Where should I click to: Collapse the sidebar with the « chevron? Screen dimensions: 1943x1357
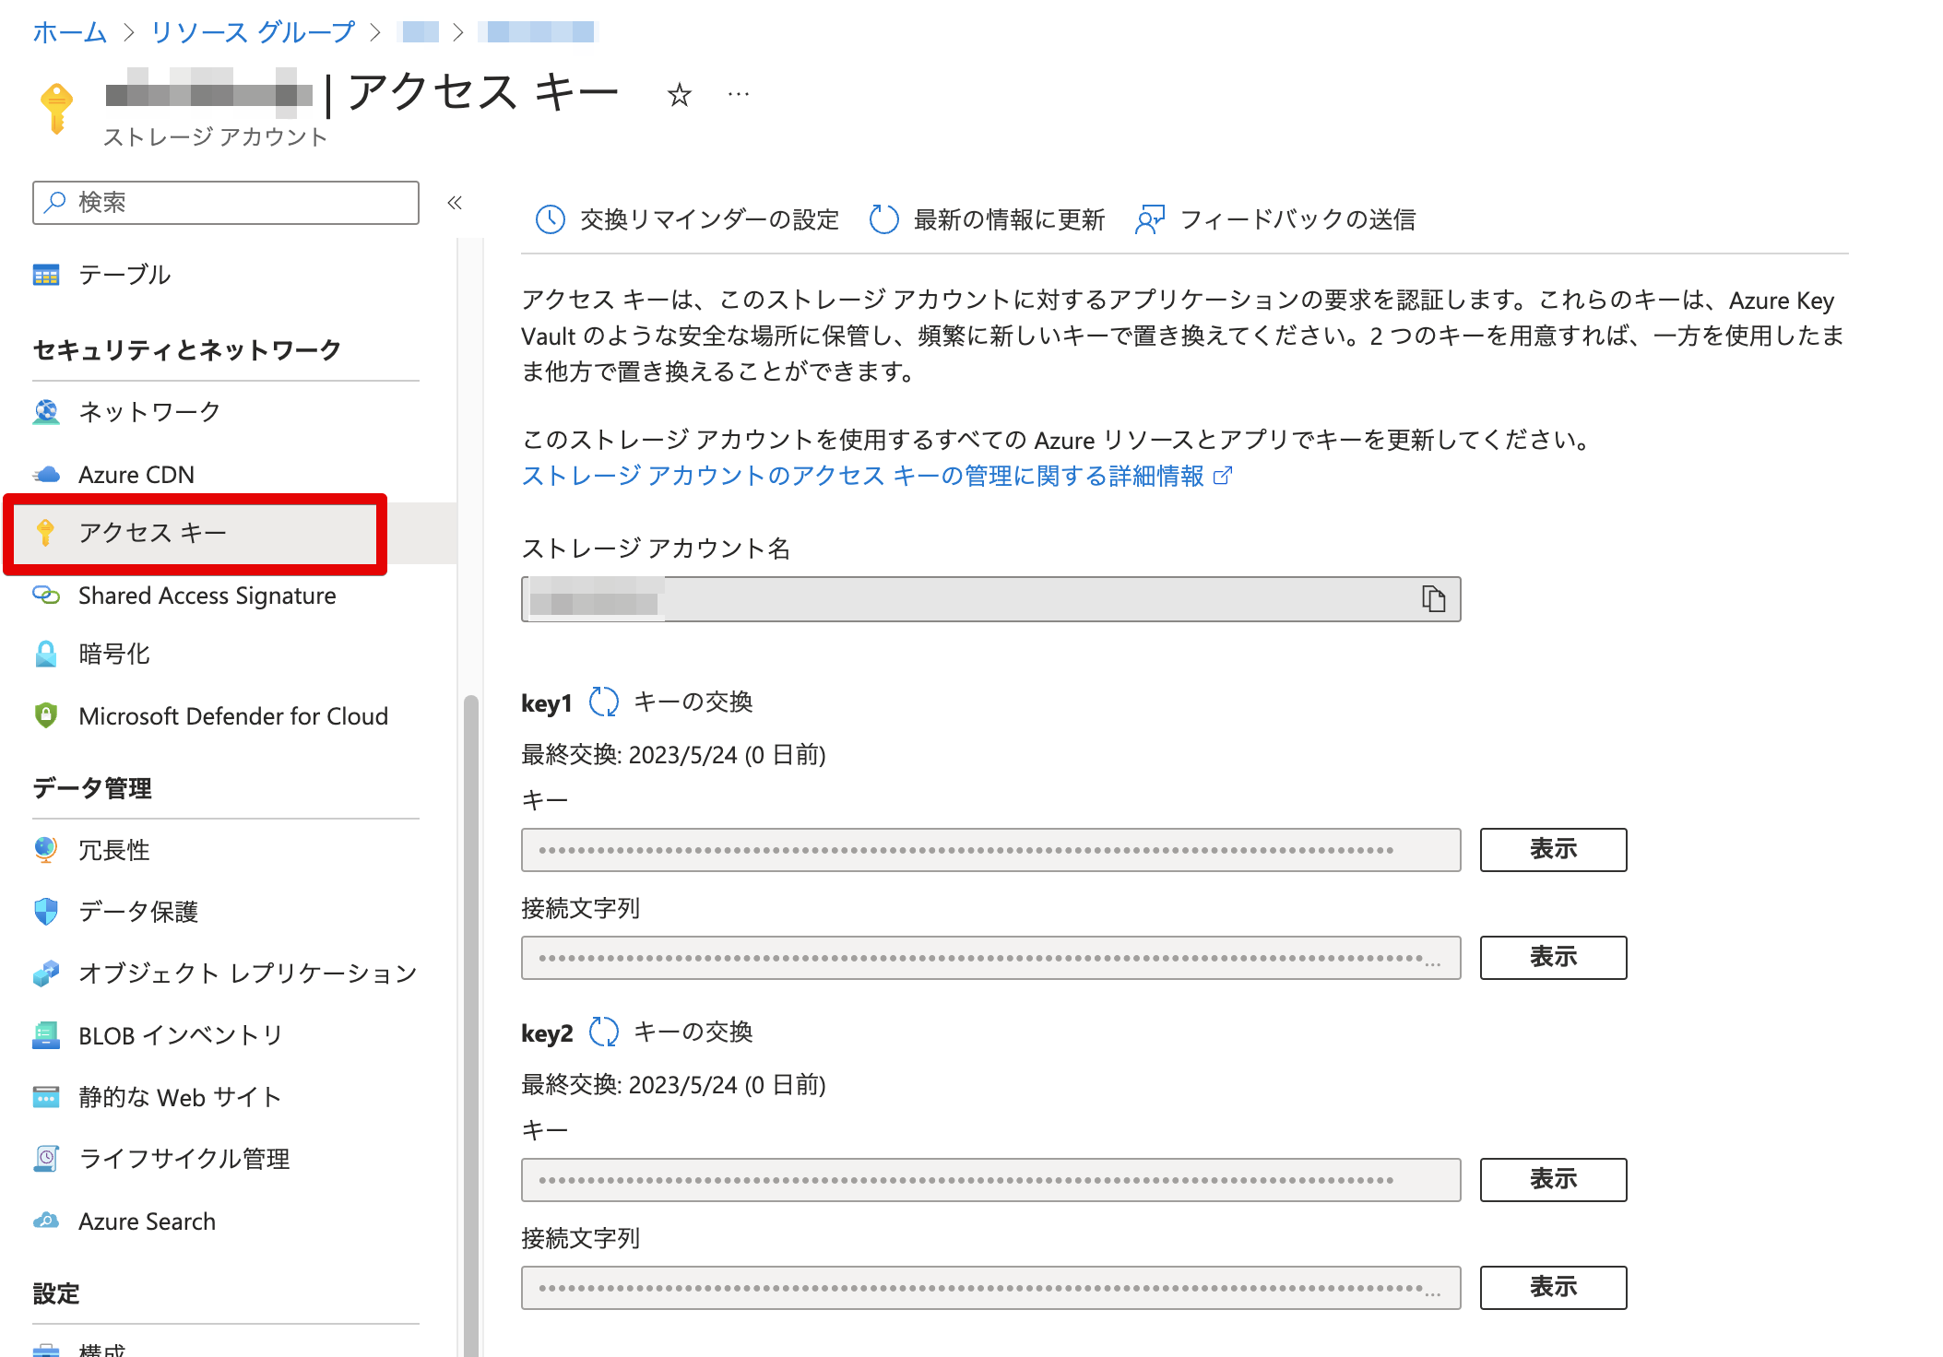point(455,203)
